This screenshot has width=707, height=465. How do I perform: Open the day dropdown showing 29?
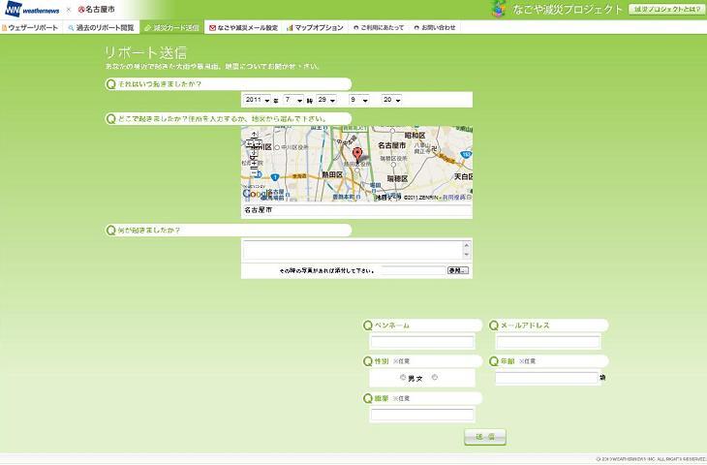326,100
